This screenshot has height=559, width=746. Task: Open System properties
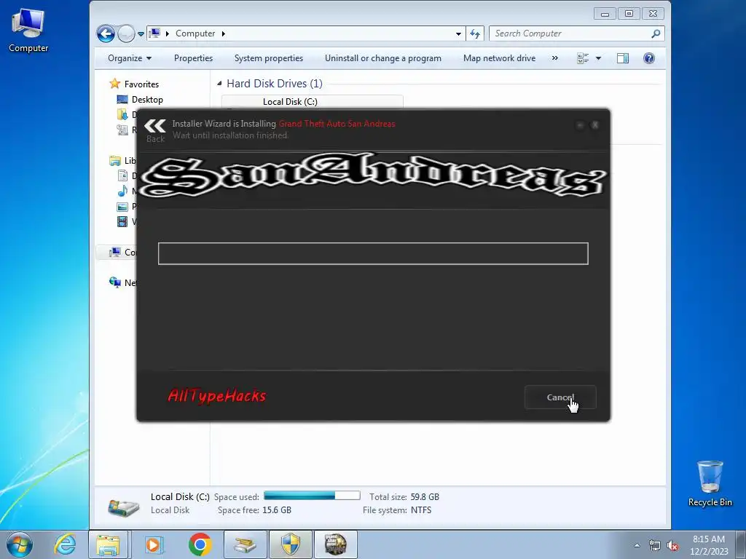tap(268, 58)
